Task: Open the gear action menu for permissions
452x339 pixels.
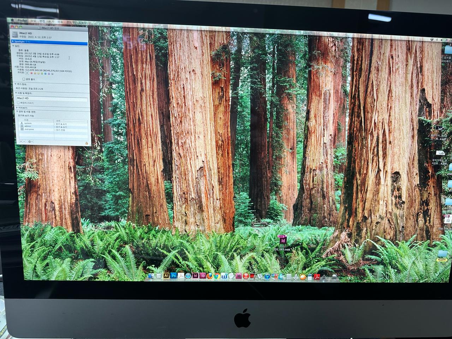Action: tap(30, 142)
